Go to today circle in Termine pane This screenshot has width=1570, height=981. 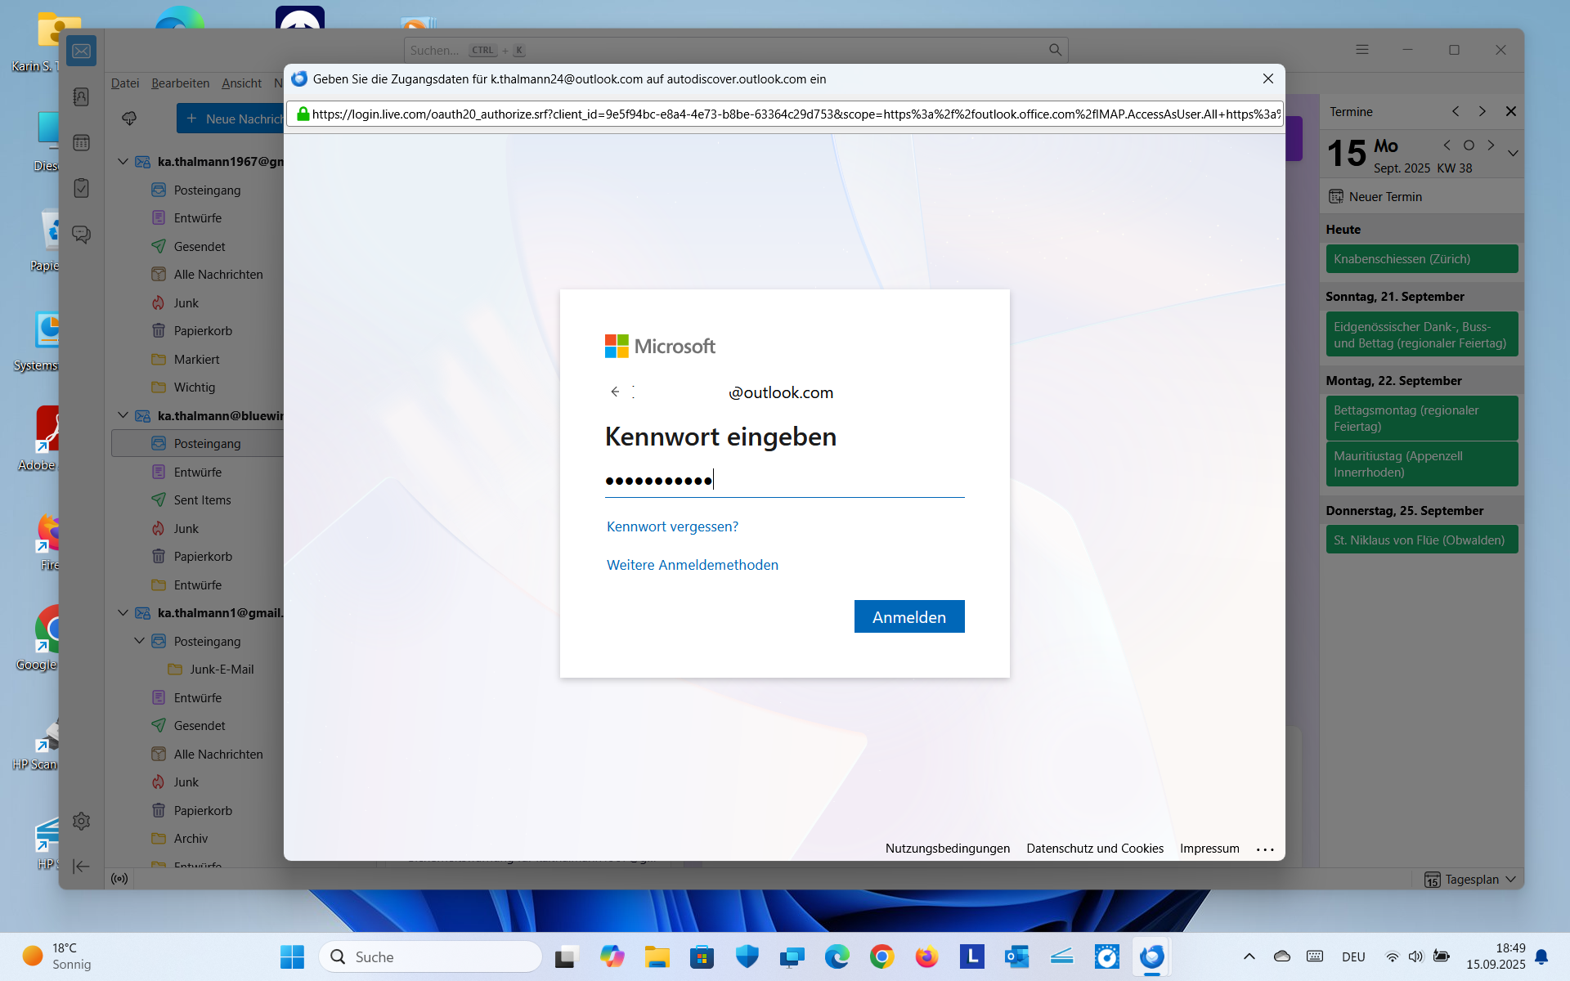click(1469, 146)
